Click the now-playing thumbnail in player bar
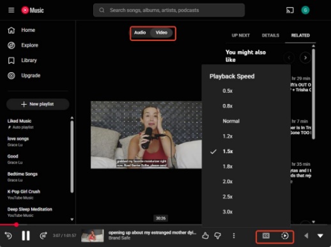This screenshot has height=247, width=331. point(93,236)
